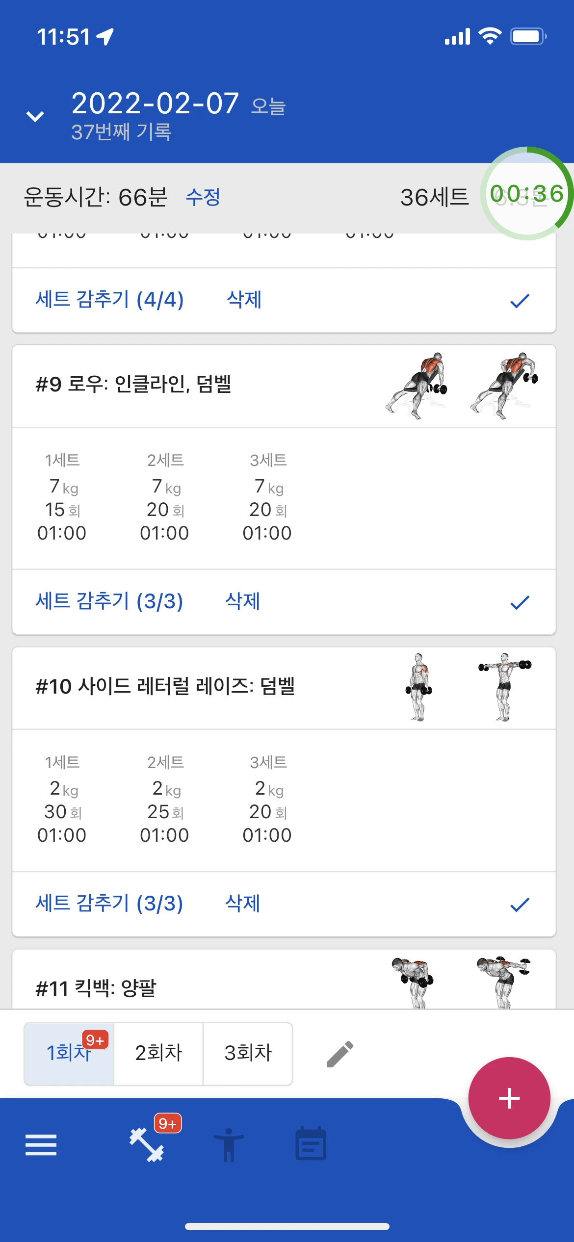Tap the red plus add button

click(x=509, y=1098)
